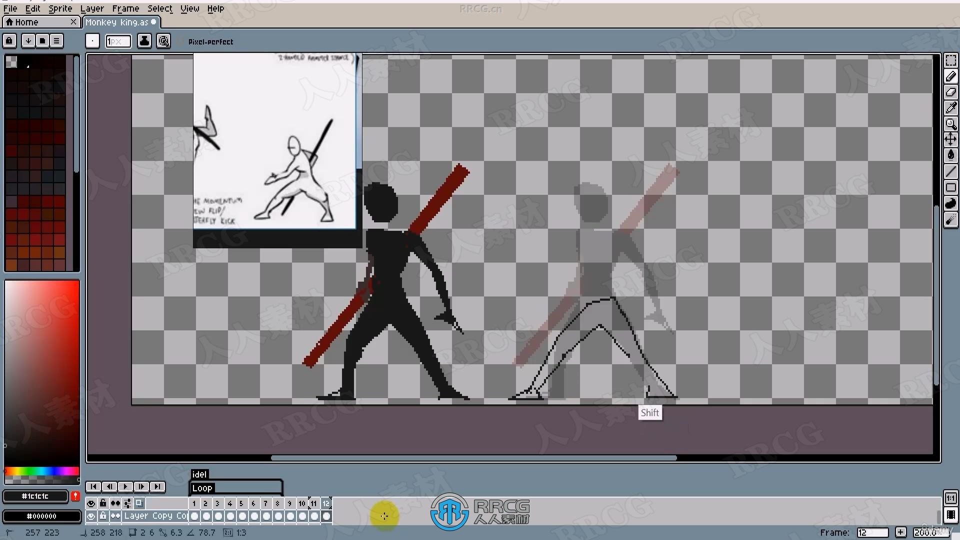Select the Zoom magnifier tool

(950, 124)
